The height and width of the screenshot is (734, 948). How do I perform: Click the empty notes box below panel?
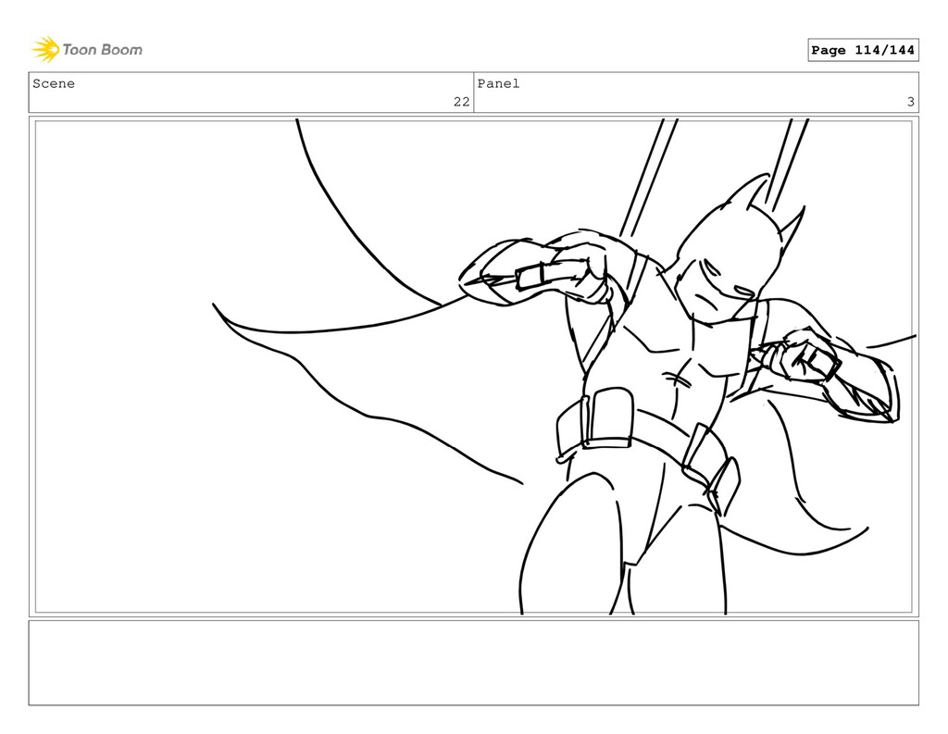[x=473, y=663]
